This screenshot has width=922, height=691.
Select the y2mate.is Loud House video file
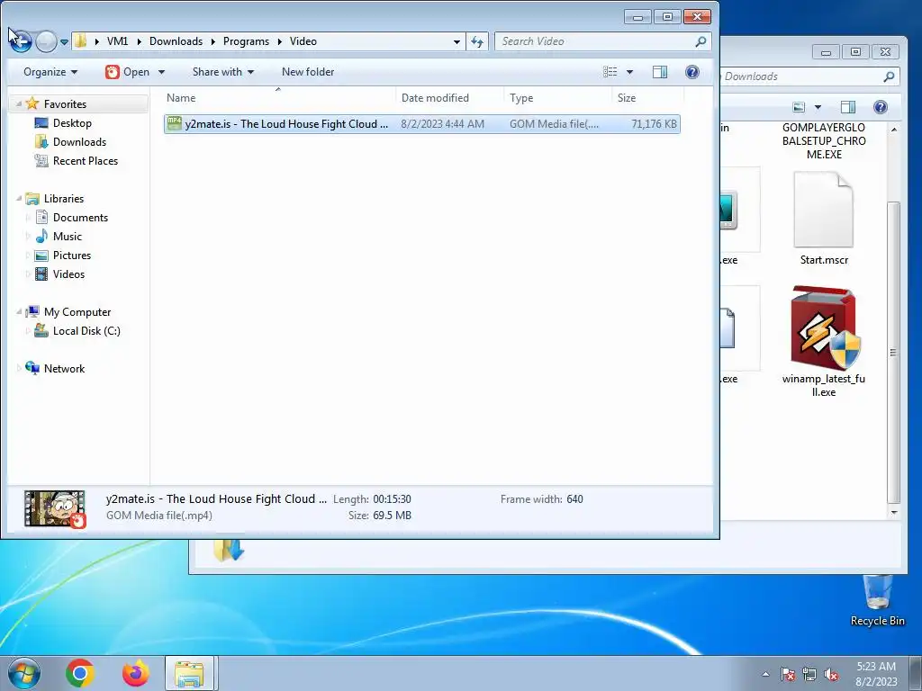422,124
